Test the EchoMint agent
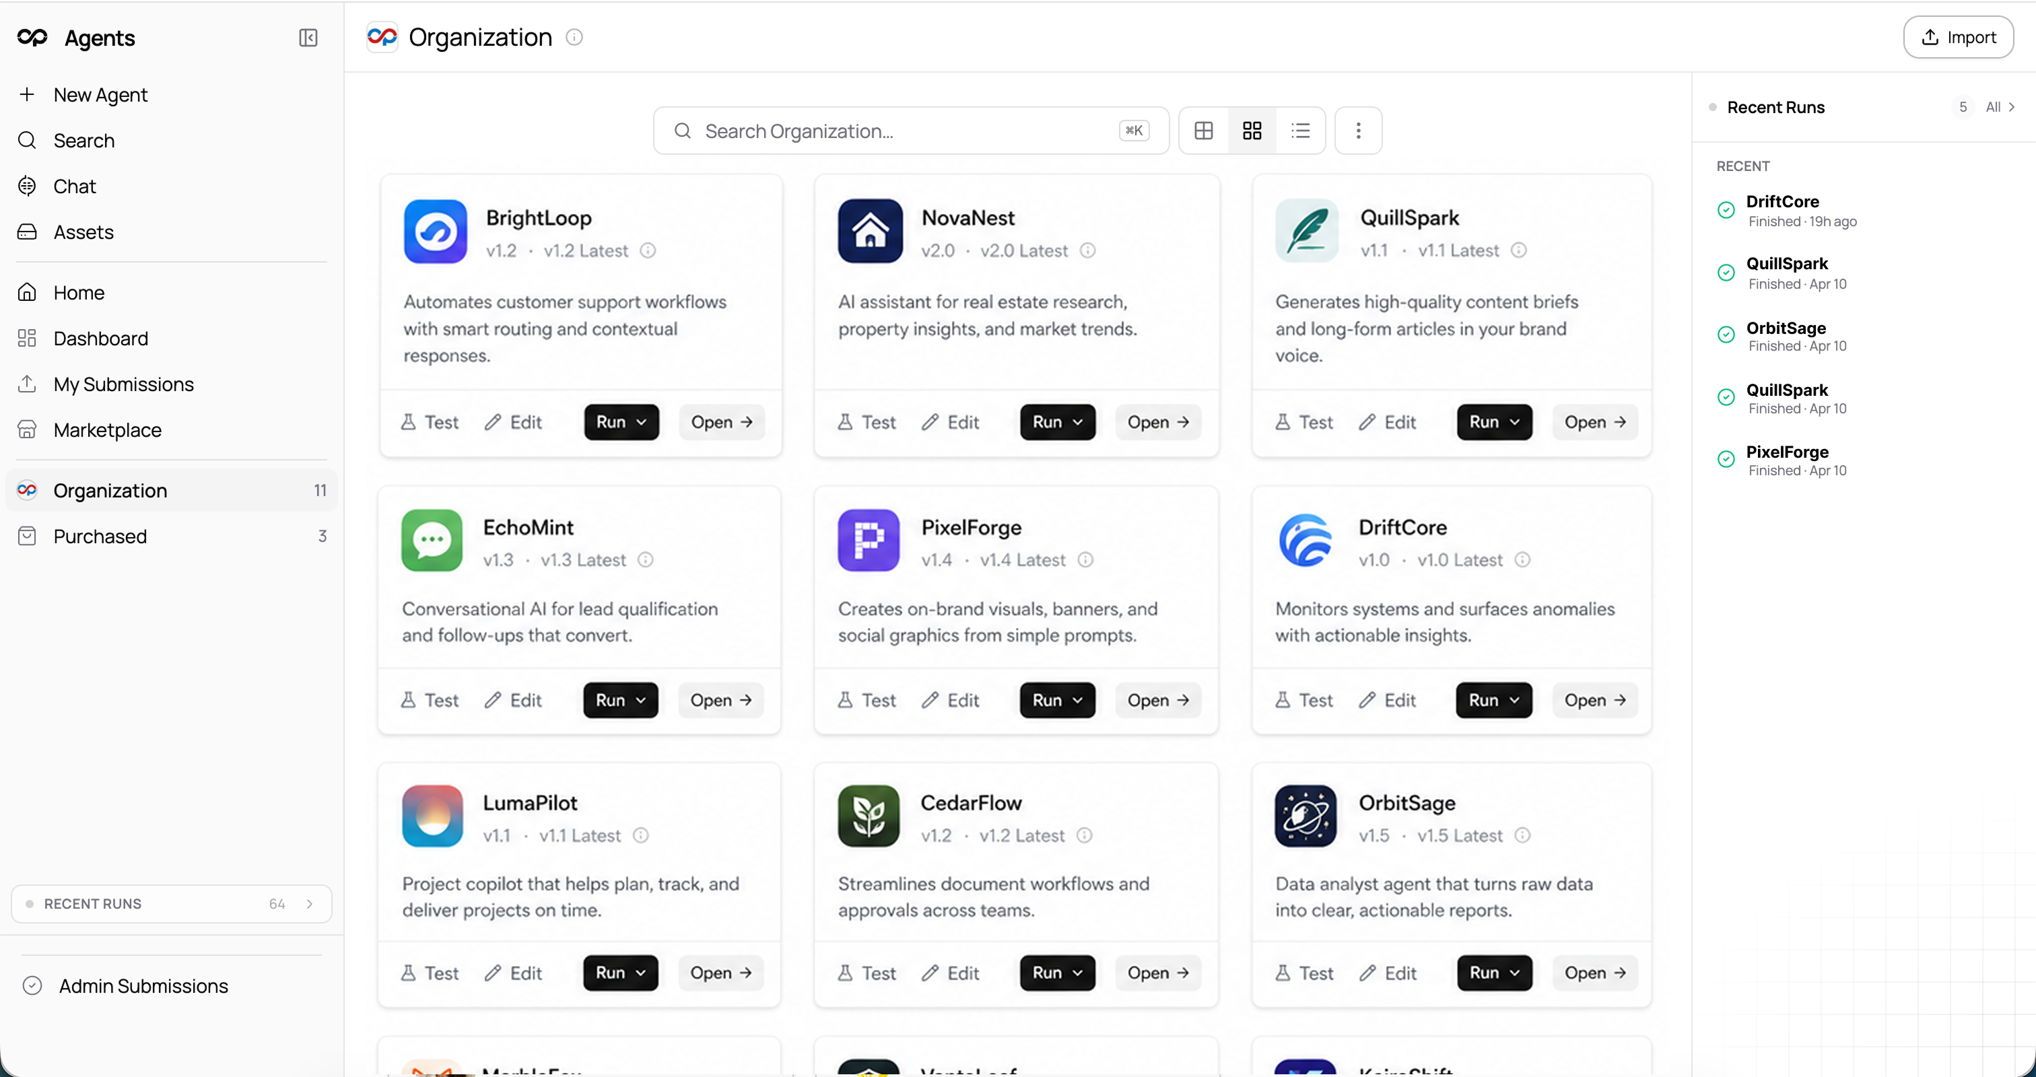Screen dimensions: 2036x1077 [430, 700]
